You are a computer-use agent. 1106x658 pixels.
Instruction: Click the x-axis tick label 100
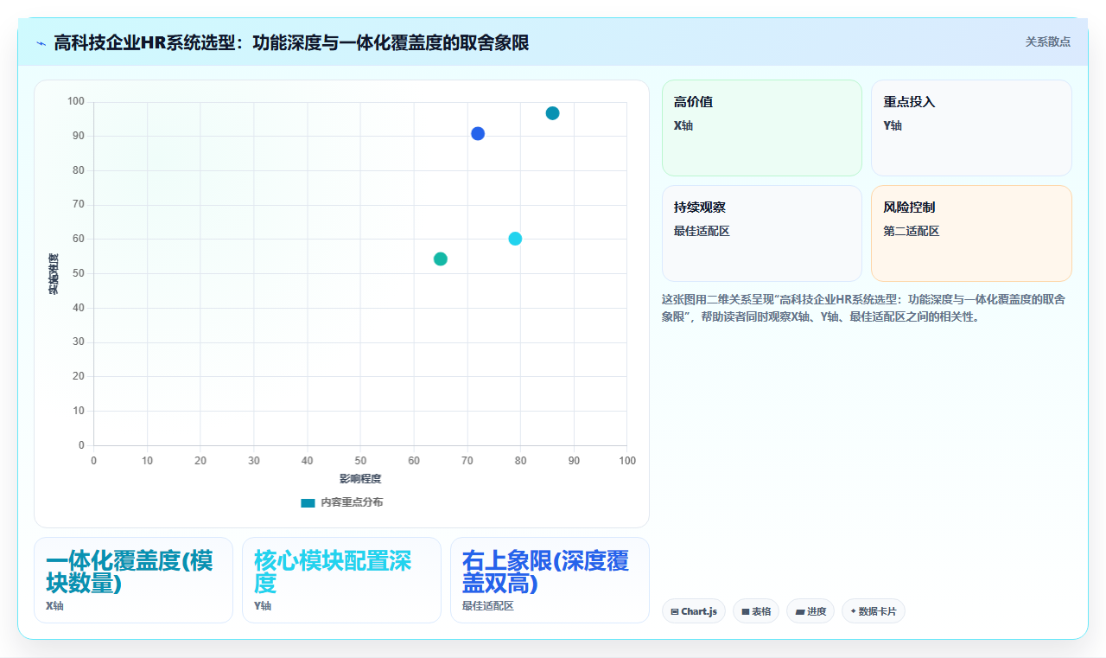[627, 461]
